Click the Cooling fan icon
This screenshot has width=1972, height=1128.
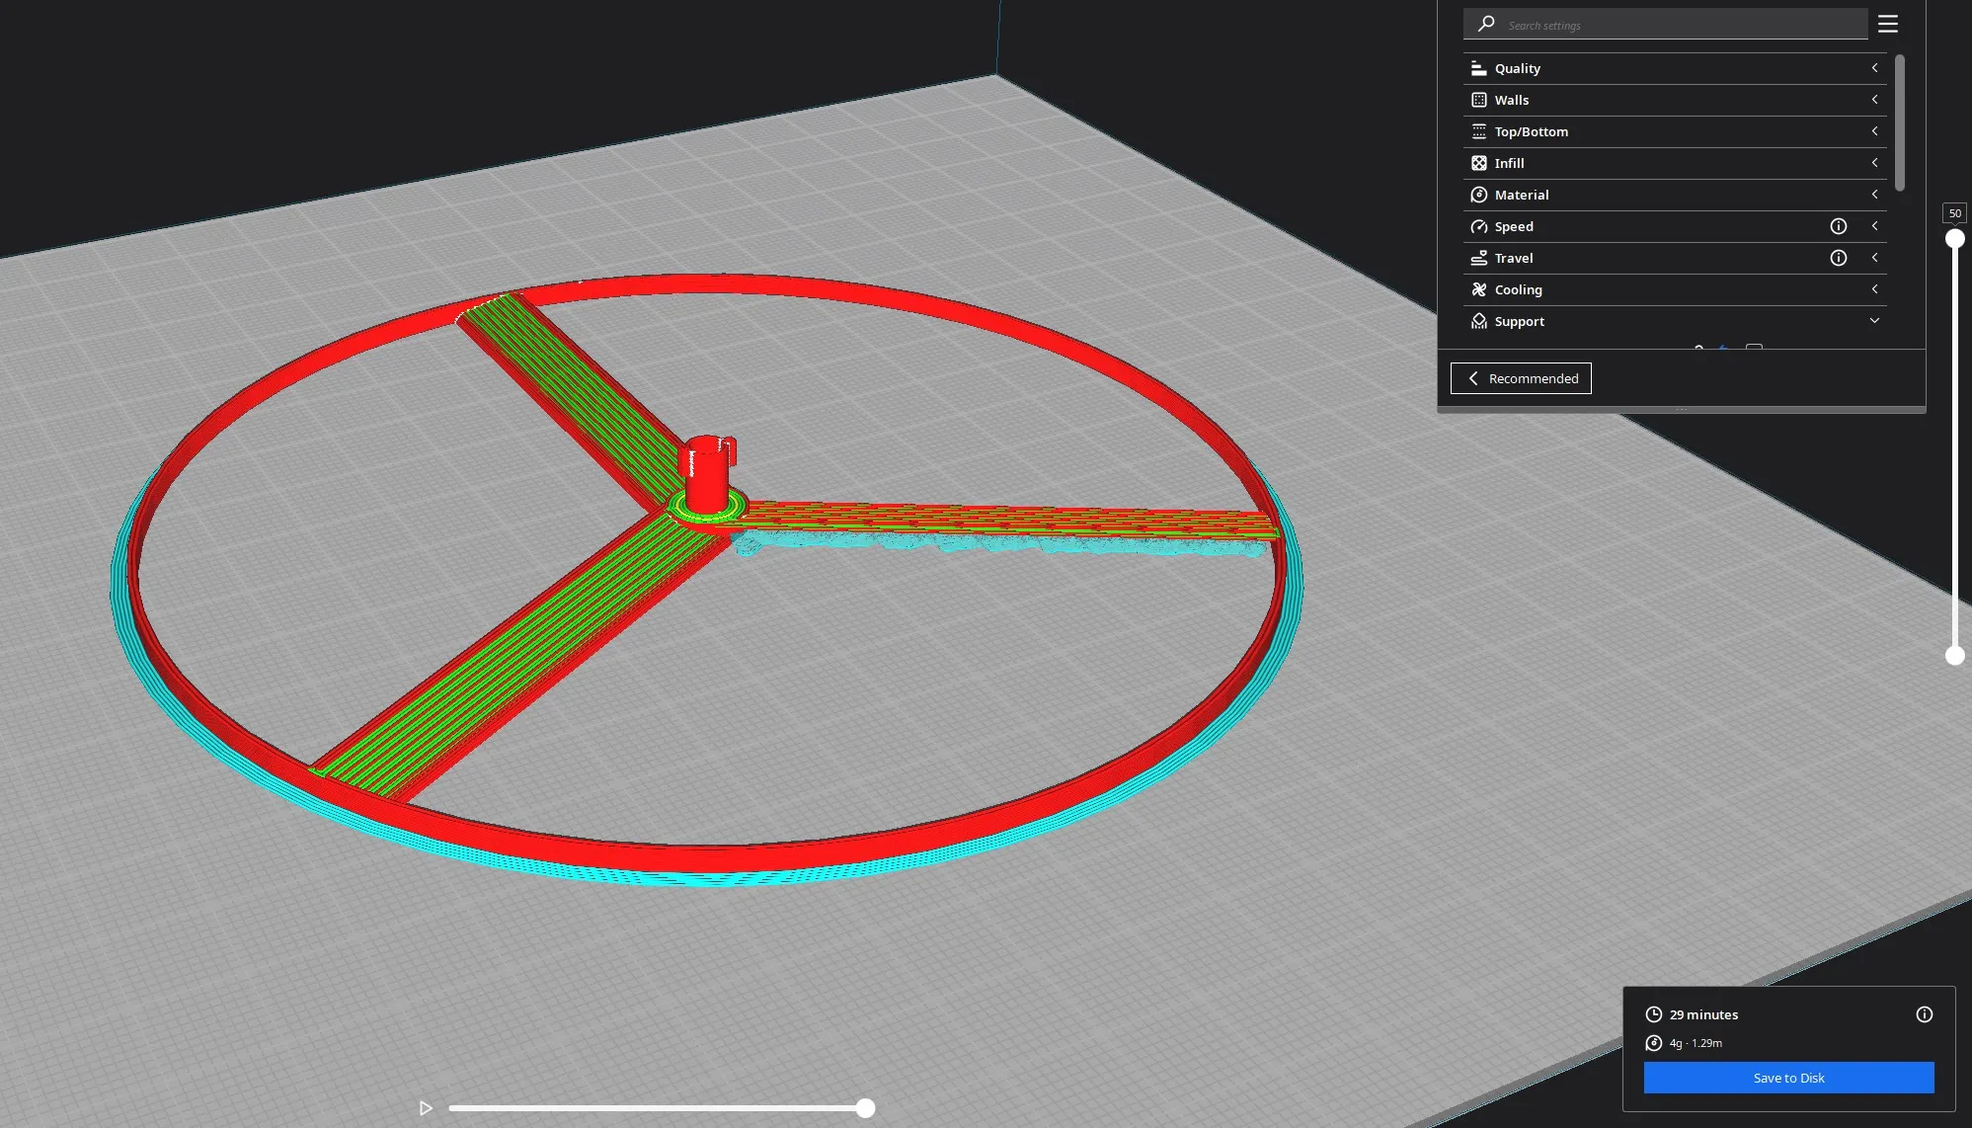coord(1478,289)
